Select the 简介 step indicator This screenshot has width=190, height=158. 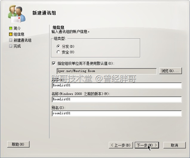[11, 28]
